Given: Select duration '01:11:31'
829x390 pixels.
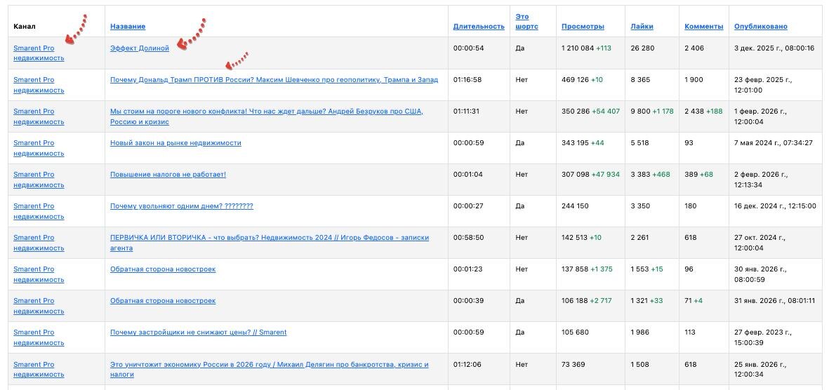Looking at the screenshot, I should click(x=466, y=112).
